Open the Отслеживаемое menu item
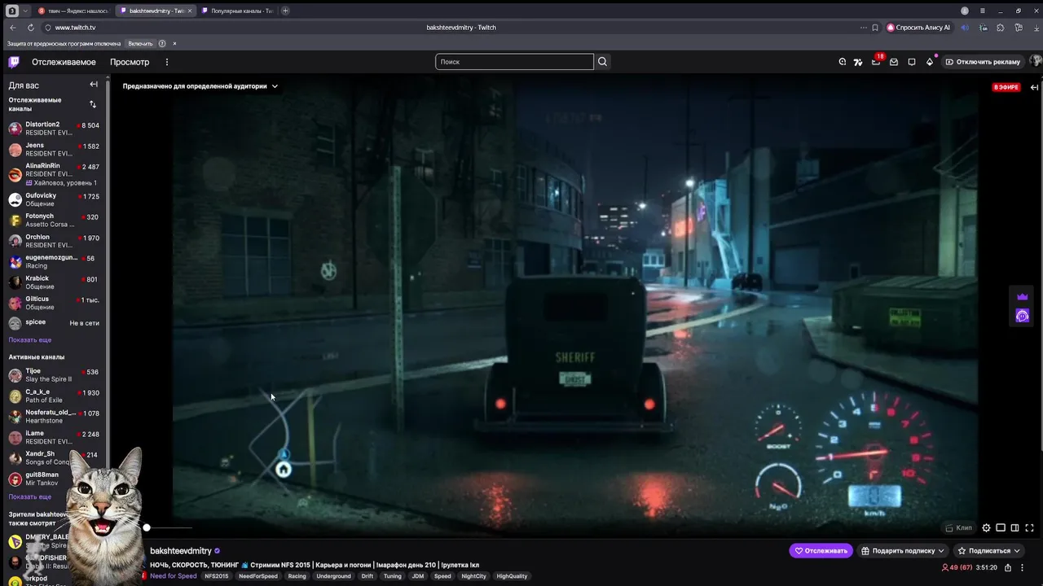1043x586 pixels. point(64,62)
